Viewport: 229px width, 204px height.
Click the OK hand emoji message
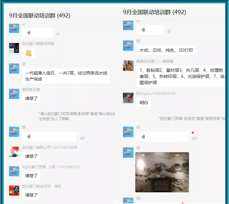pyautogui.click(x=29, y=53)
